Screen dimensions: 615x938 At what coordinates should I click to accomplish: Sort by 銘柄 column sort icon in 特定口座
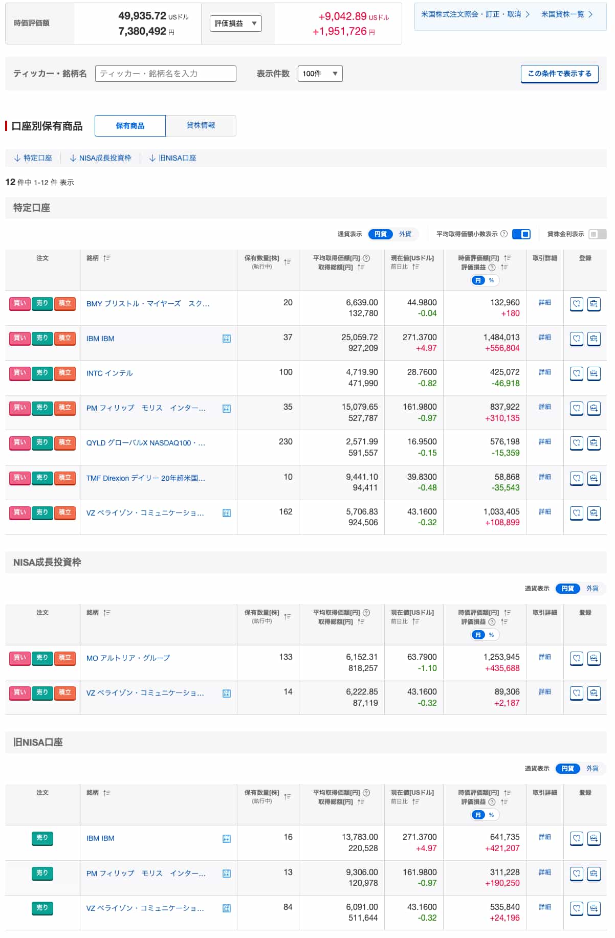(x=106, y=258)
